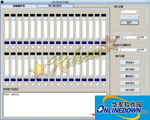Focus the 发送指令间隔时间 value field
This screenshot has width=150, height=120.
tap(143, 50)
